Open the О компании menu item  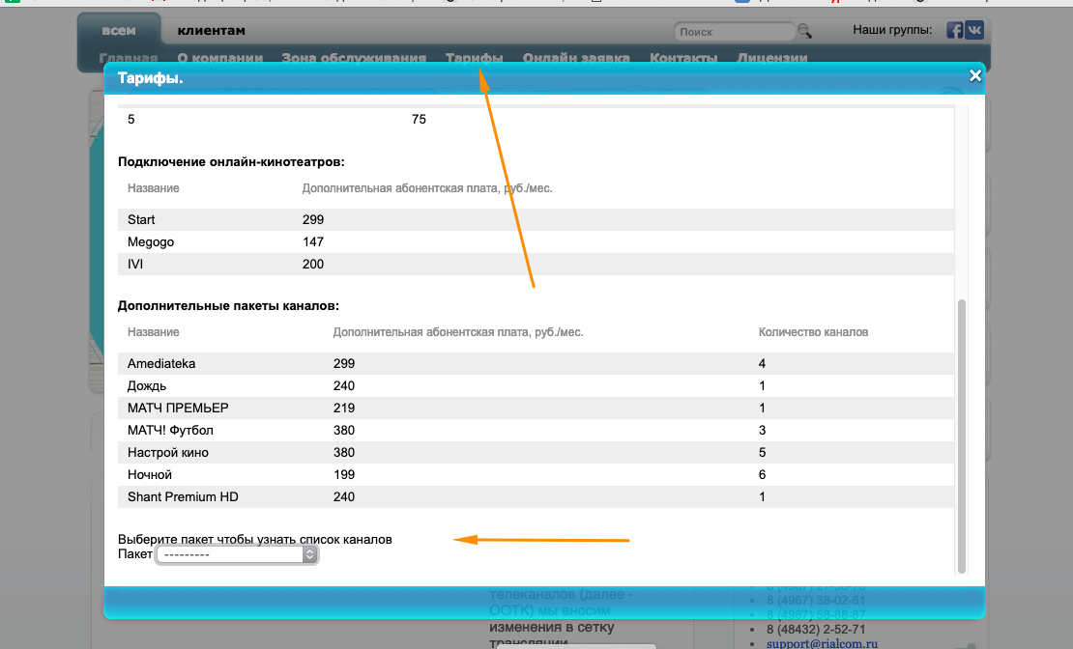point(219,58)
